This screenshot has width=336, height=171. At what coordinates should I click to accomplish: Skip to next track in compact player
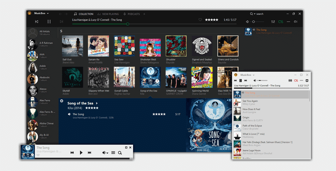[246, 80]
